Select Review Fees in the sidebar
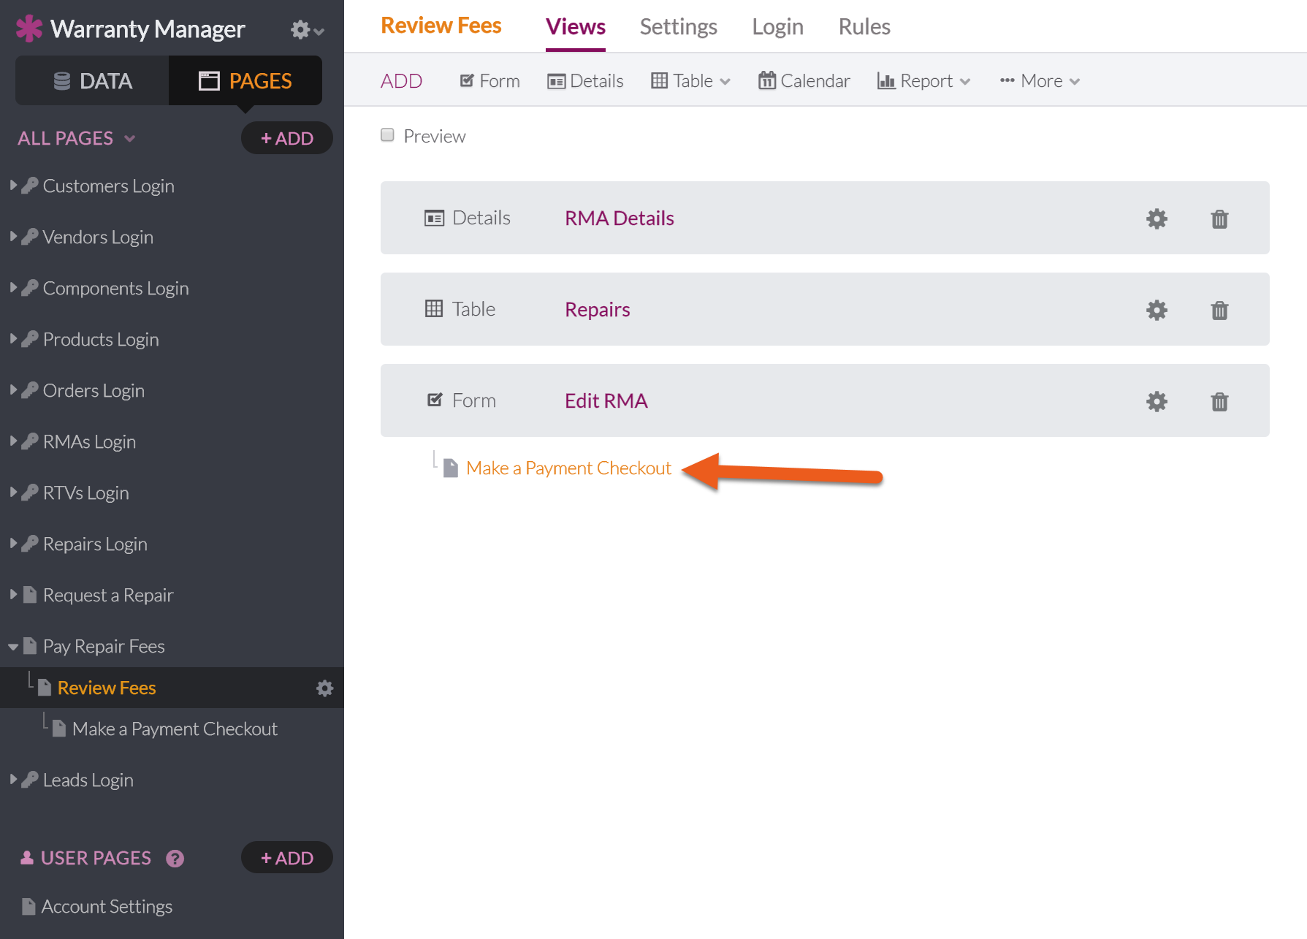Viewport: 1307px width, 939px height. coord(107,688)
